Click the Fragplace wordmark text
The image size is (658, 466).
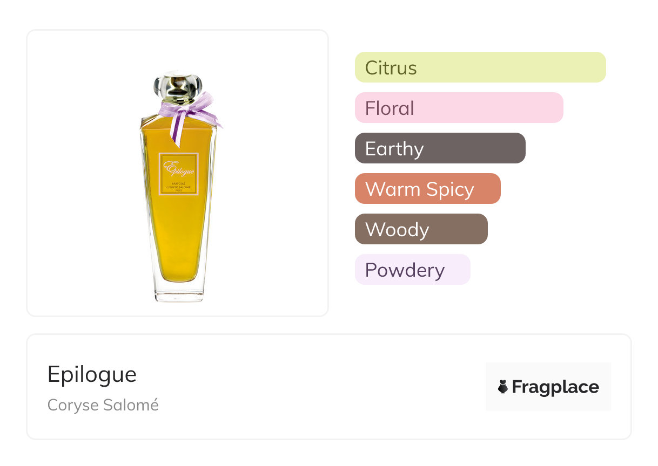pyautogui.click(x=555, y=387)
